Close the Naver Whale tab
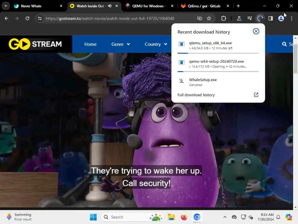 click(x=61, y=6)
